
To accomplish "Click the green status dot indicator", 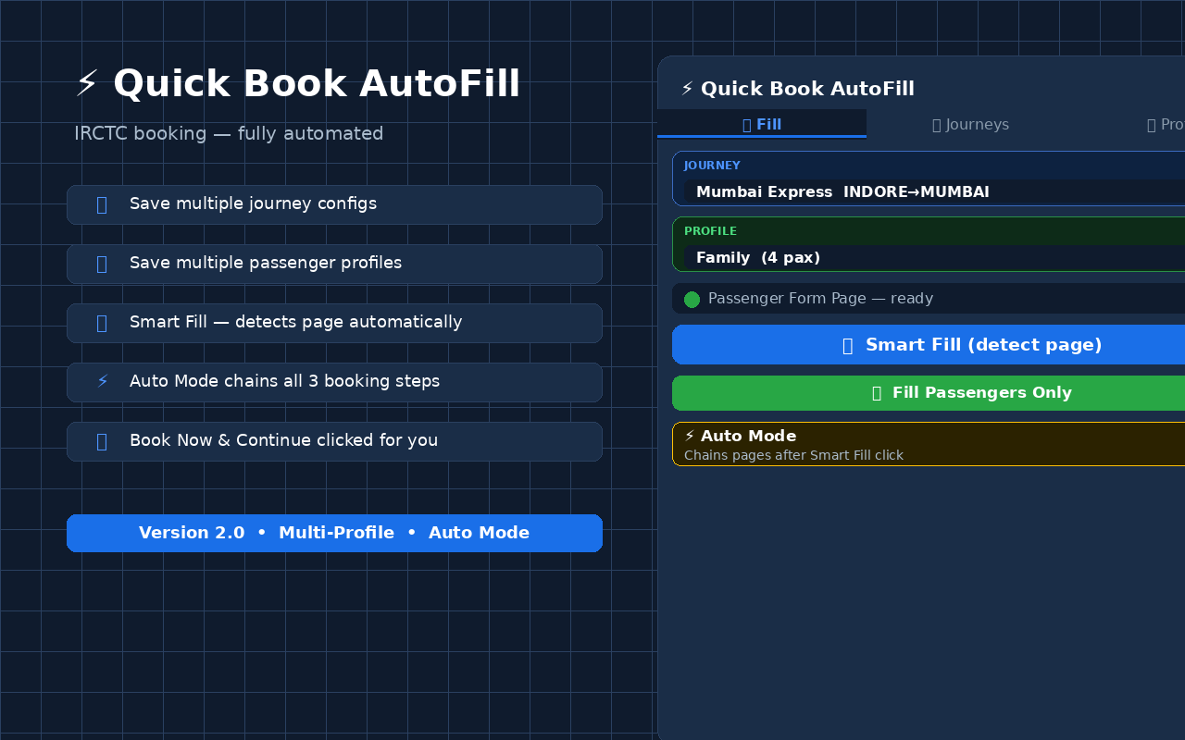I will pyautogui.click(x=692, y=299).
